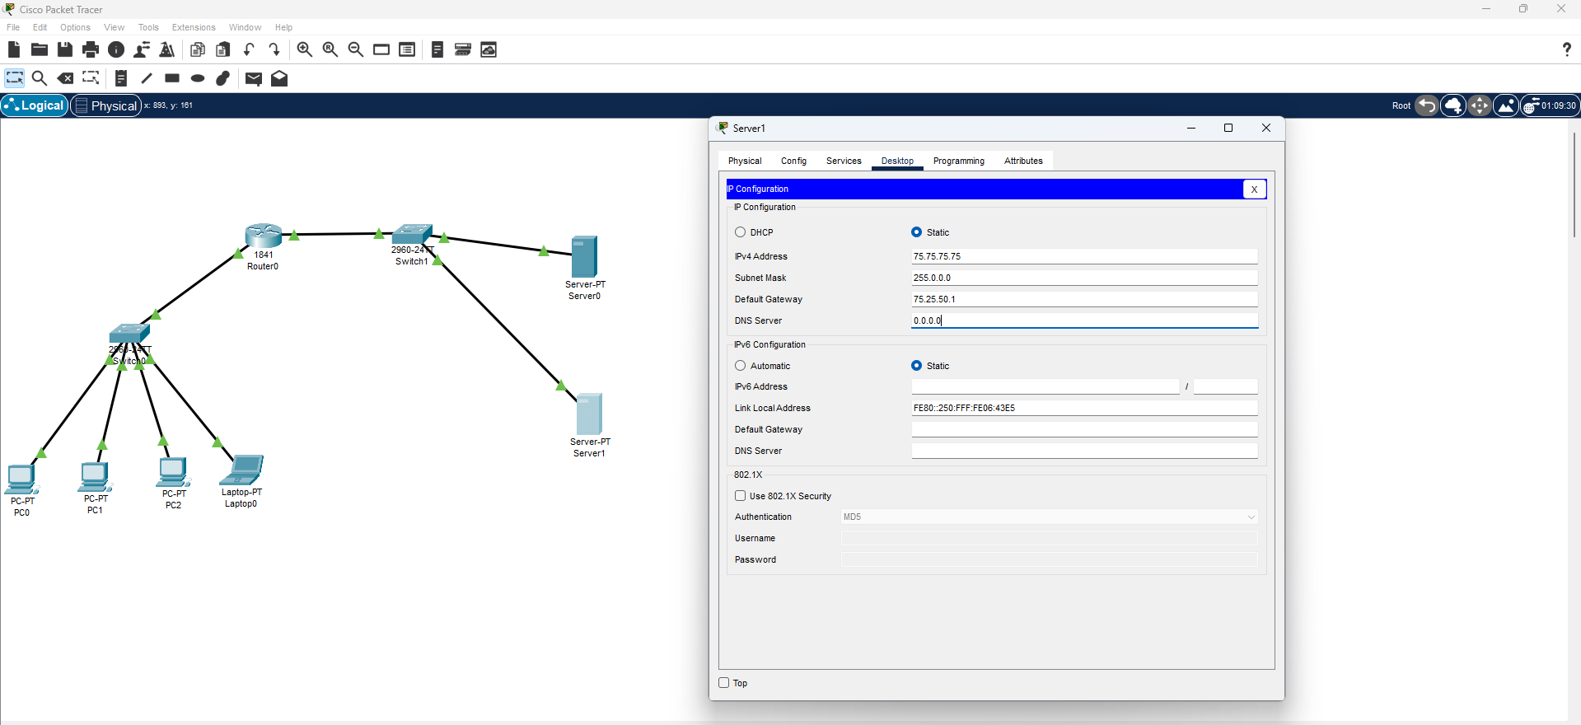Click the IPv4 DNS Server field
The image size is (1581, 725).
1084,320
